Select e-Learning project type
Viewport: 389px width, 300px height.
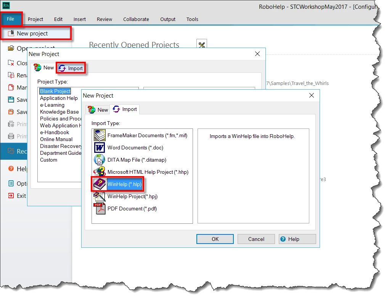(x=52, y=105)
